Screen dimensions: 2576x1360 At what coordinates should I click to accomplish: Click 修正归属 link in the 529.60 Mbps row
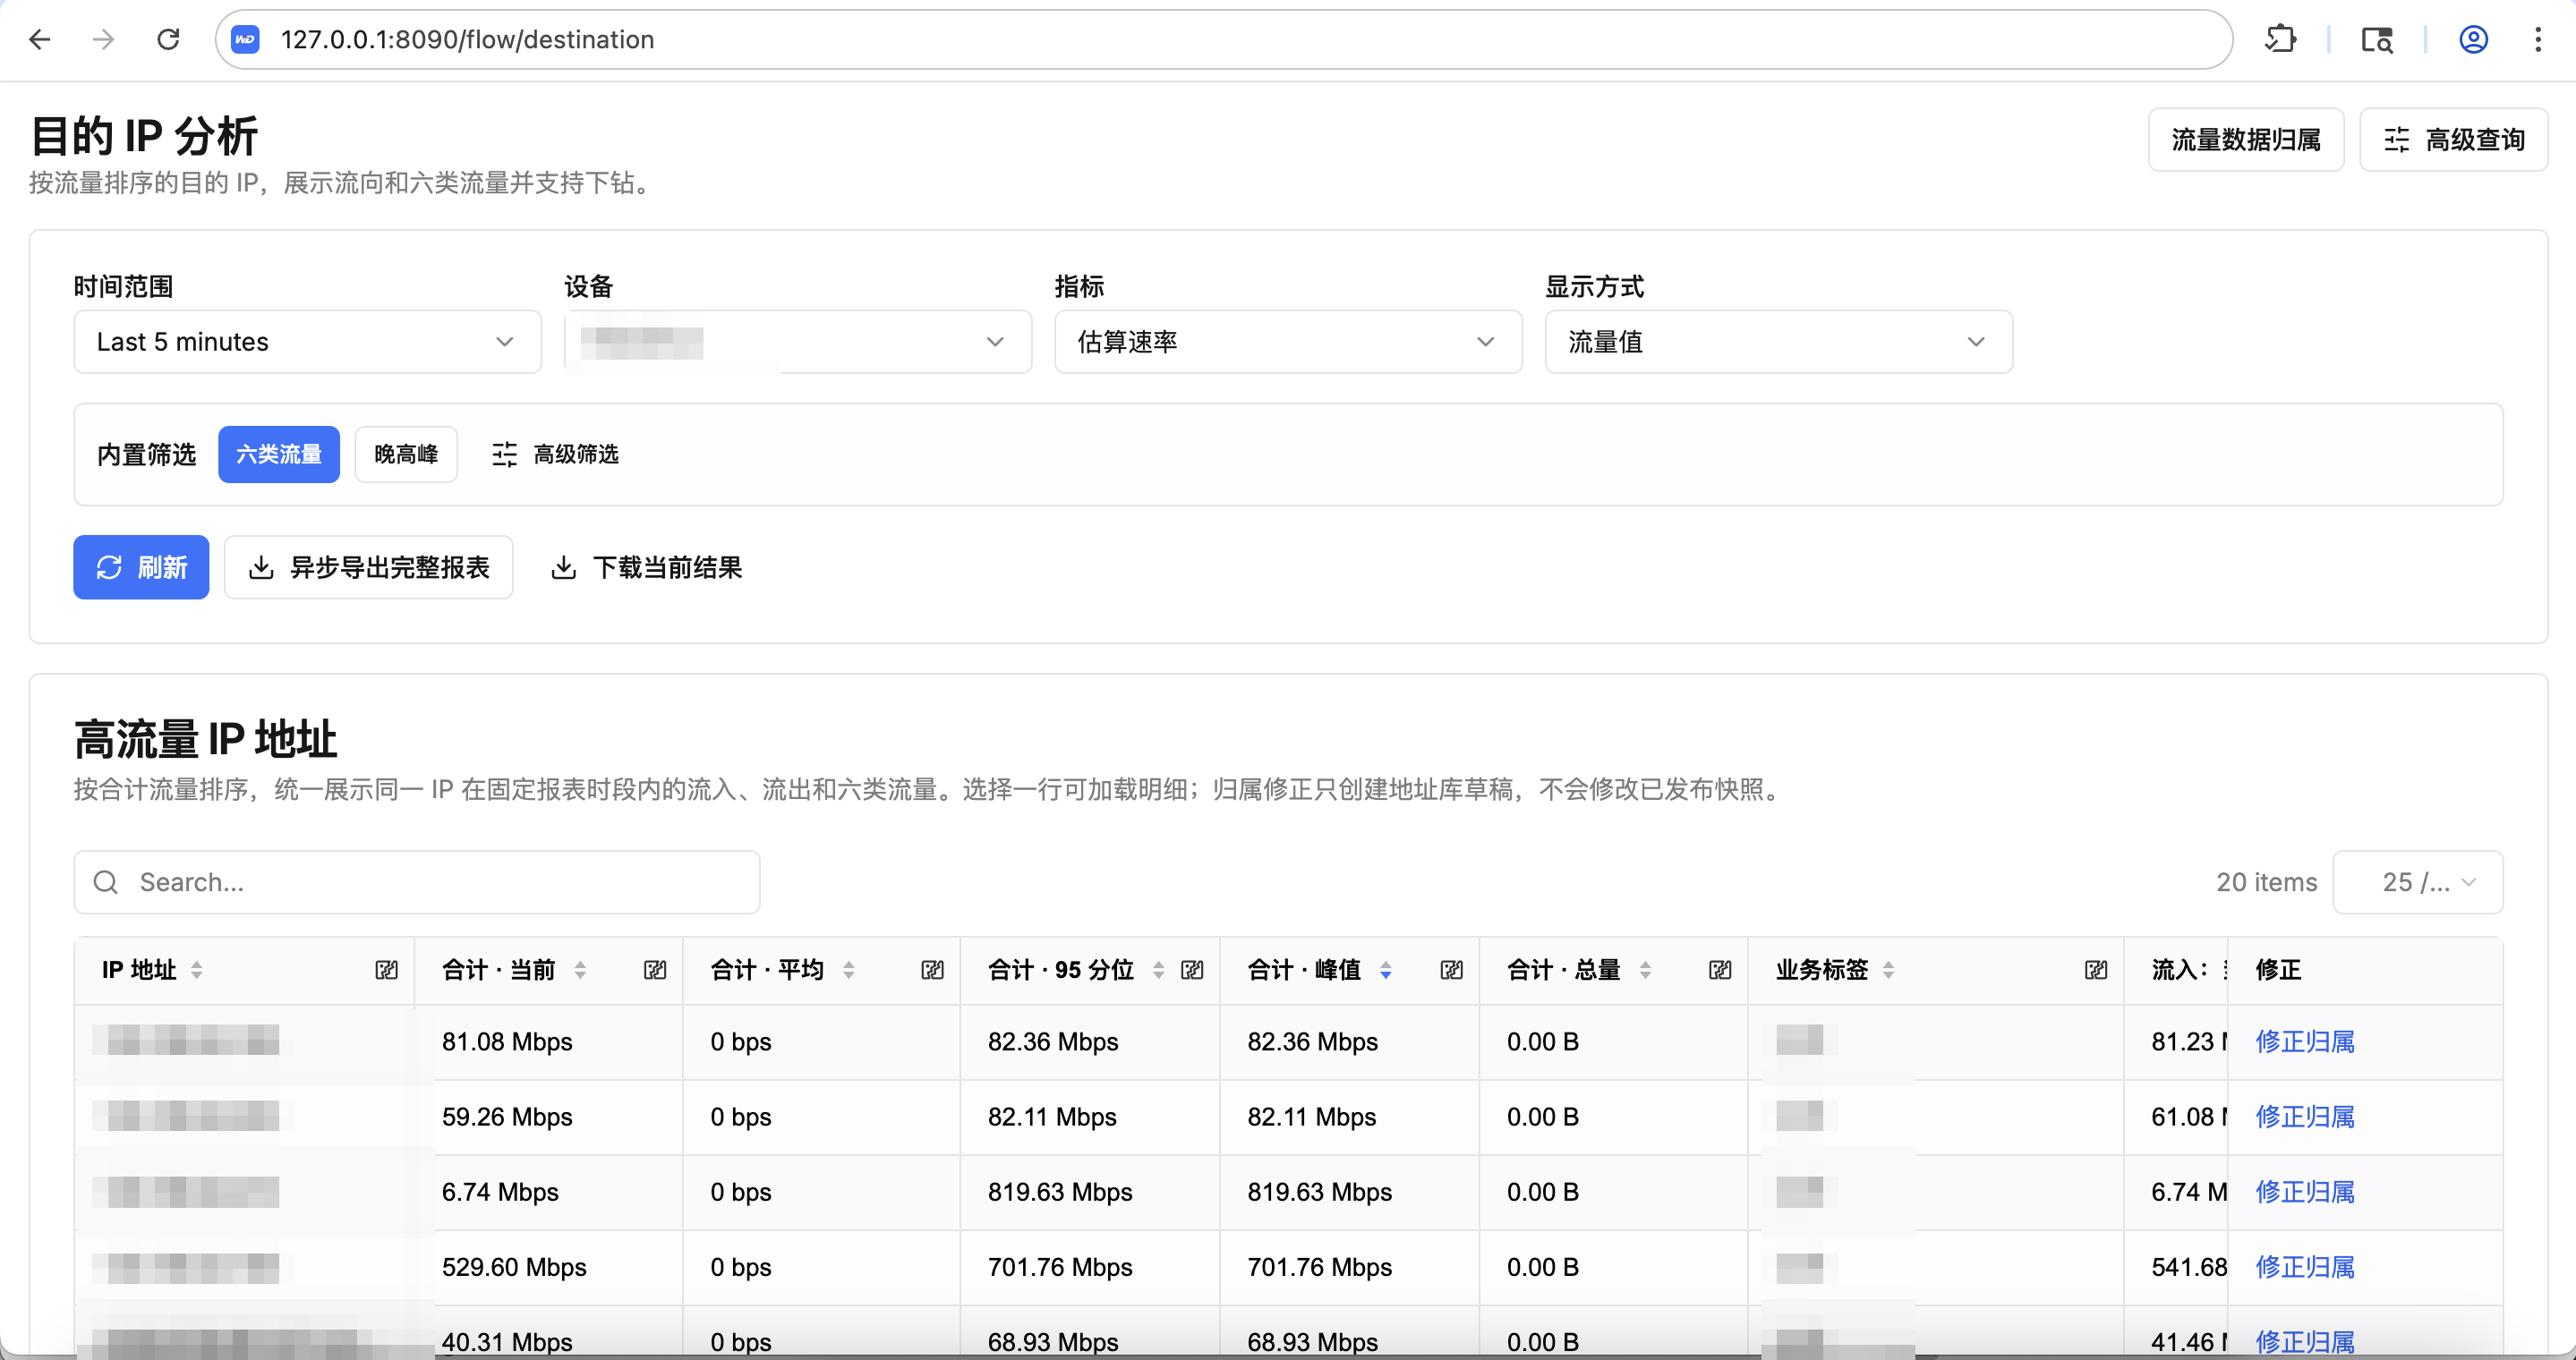point(2305,1267)
